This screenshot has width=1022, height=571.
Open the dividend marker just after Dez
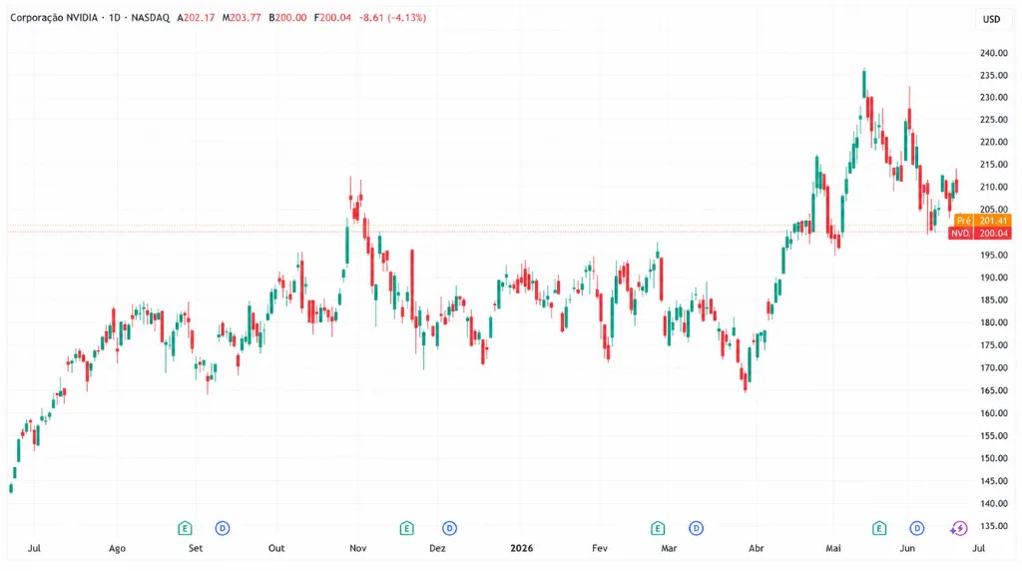pyautogui.click(x=449, y=528)
